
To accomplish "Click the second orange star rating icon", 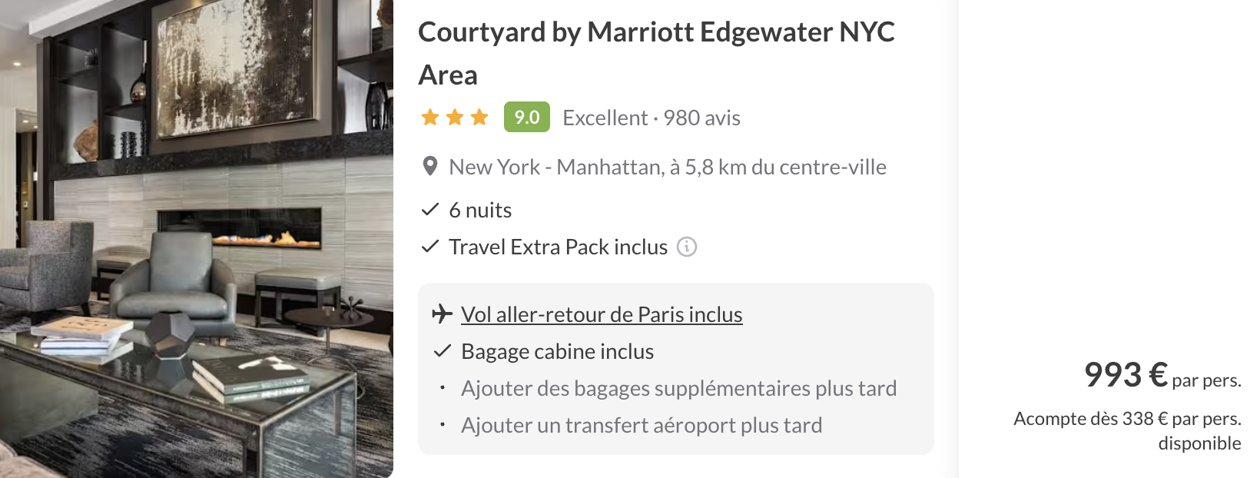I will pyautogui.click(x=455, y=117).
